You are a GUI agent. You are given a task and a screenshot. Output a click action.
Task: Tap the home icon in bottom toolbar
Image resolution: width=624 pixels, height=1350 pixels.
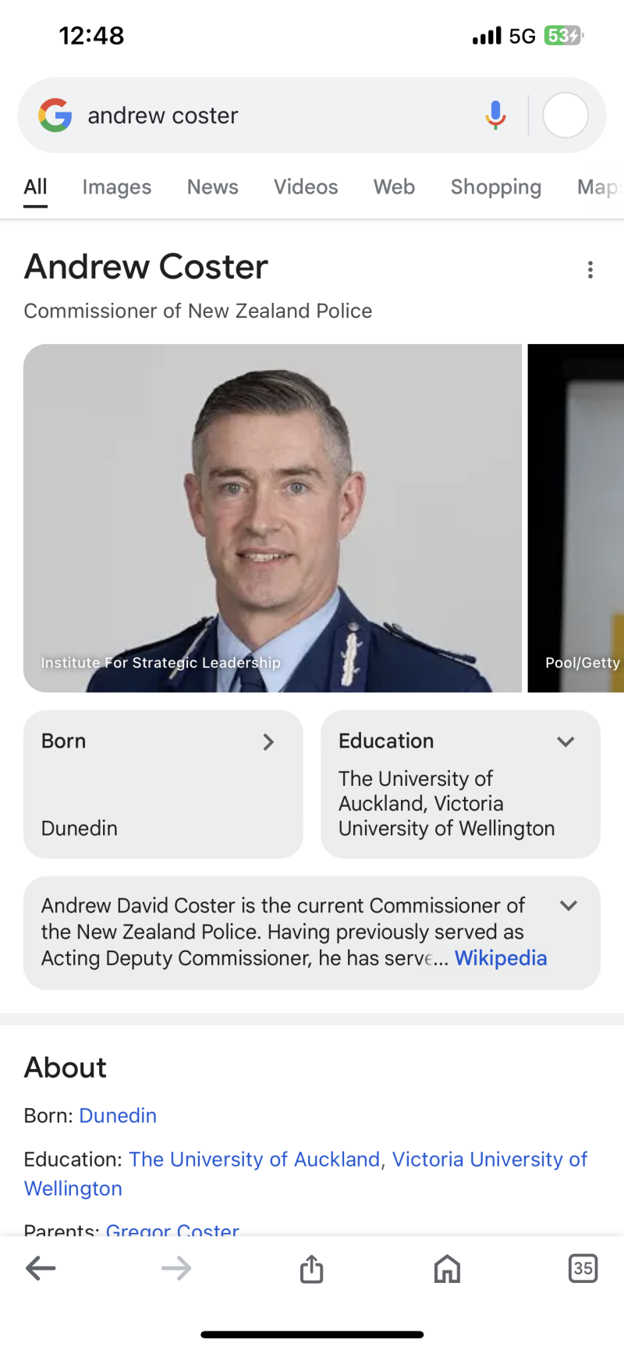[x=447, y=1268]
